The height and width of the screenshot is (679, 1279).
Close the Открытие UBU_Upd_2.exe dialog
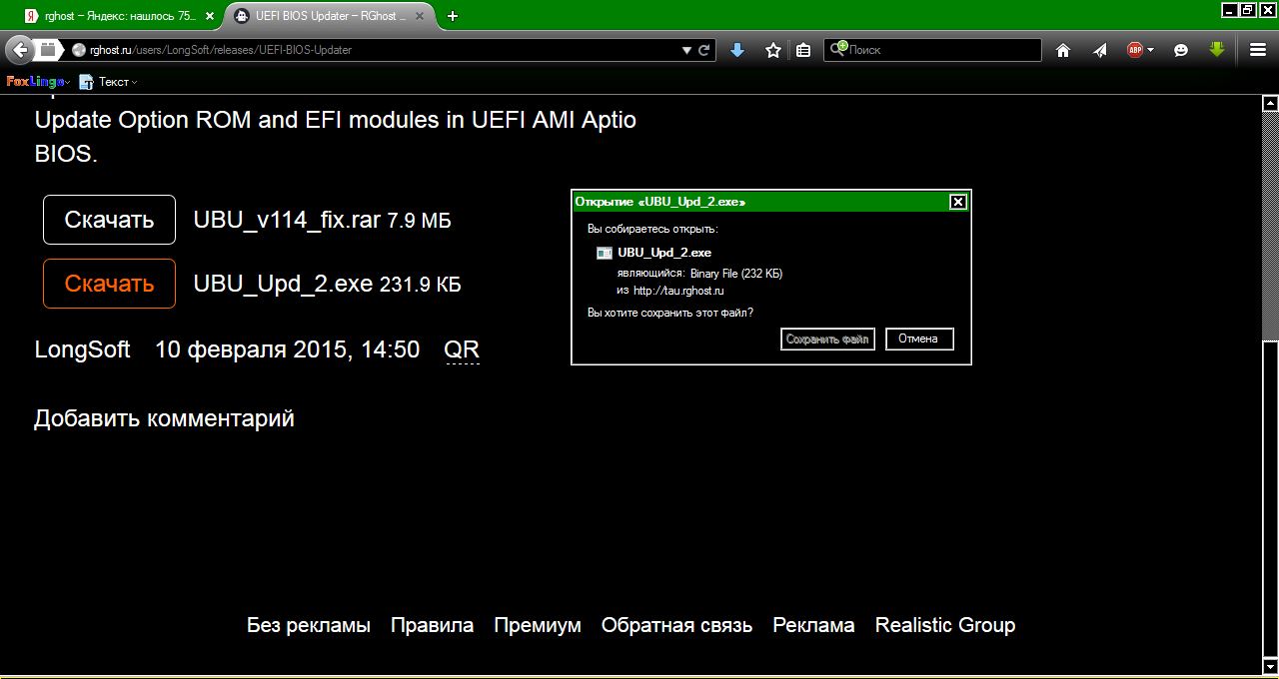coord(957,202)
